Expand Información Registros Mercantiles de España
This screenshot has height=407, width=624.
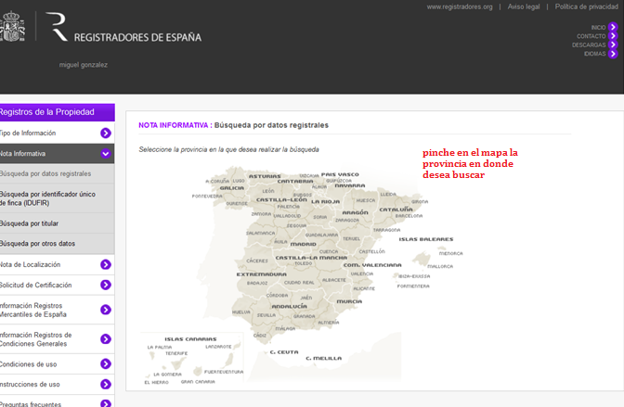pos(106,310)
